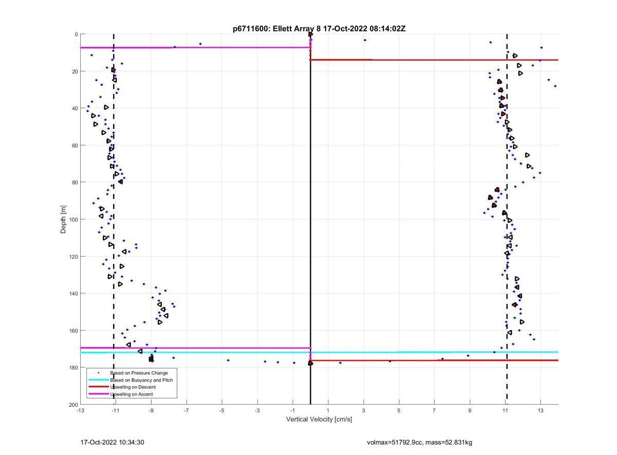Click x-axis tick label '5'
This screenshot has height=455, width=617.
399,411
